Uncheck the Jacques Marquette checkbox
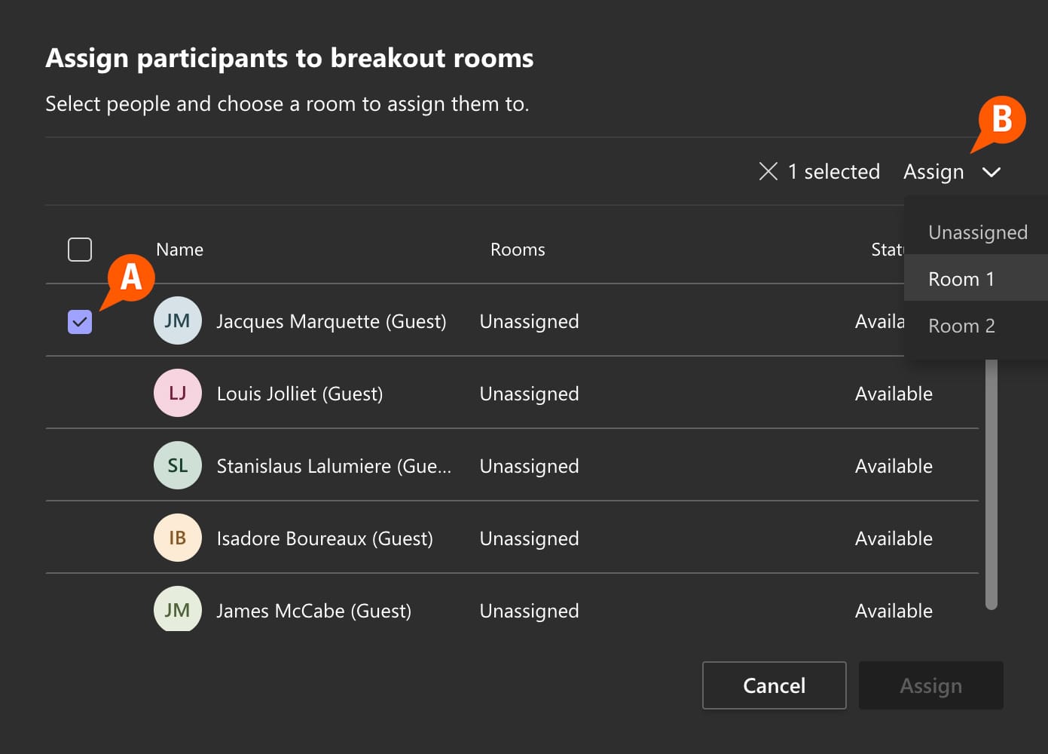Screen dimensions: 1048x754 (80, 322)
